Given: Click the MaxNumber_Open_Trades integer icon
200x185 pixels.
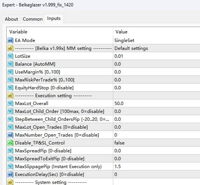Looking at the screenshot, I should tap(10, 135).
